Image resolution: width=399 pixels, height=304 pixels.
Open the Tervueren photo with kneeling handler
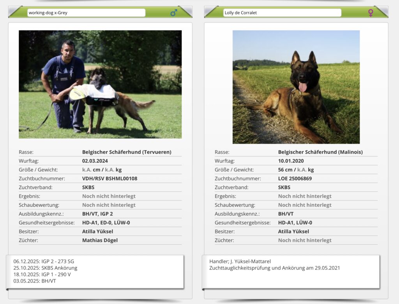100,84
